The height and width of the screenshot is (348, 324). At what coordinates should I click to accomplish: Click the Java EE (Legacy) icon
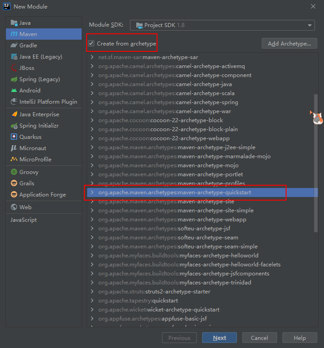click(x=14, y=57)
